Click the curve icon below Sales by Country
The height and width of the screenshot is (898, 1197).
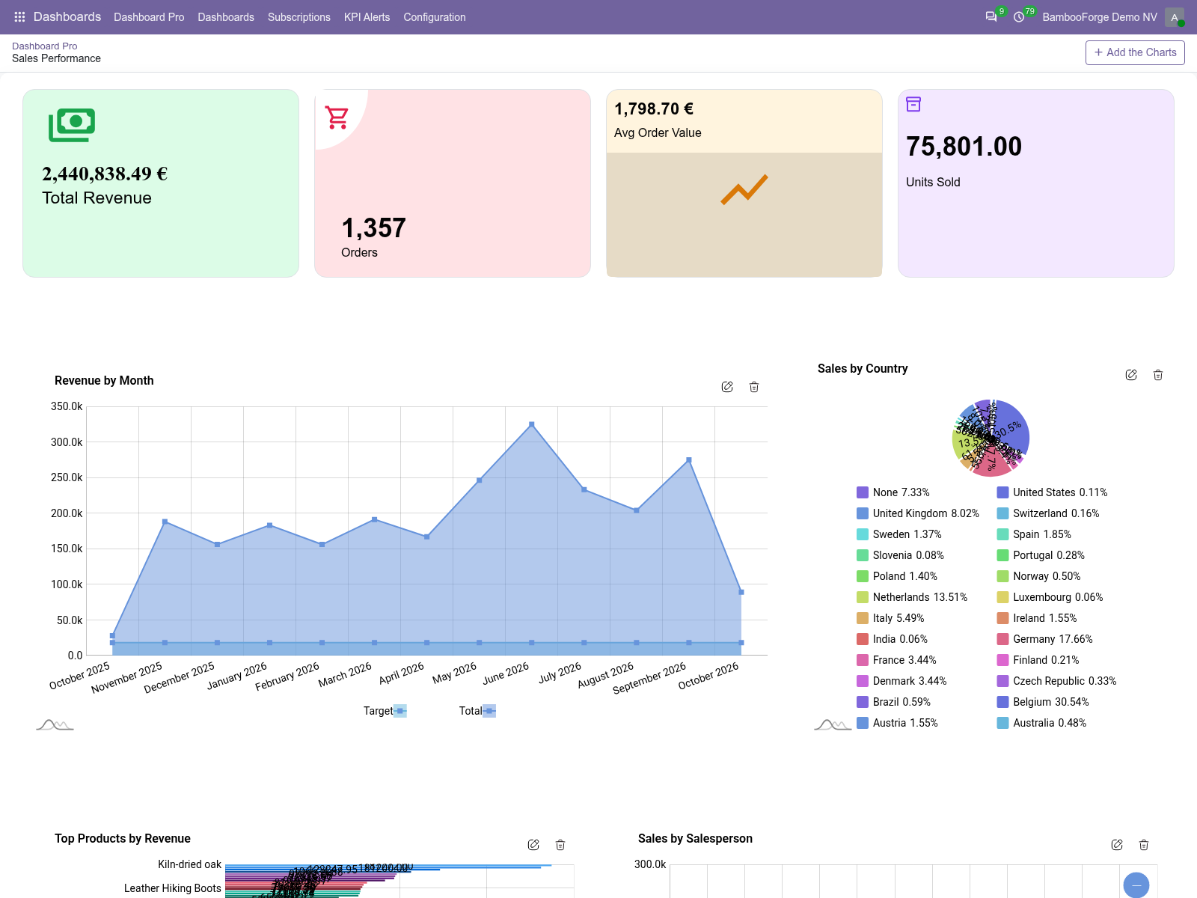pyautogui.click(x=833, y=724)
